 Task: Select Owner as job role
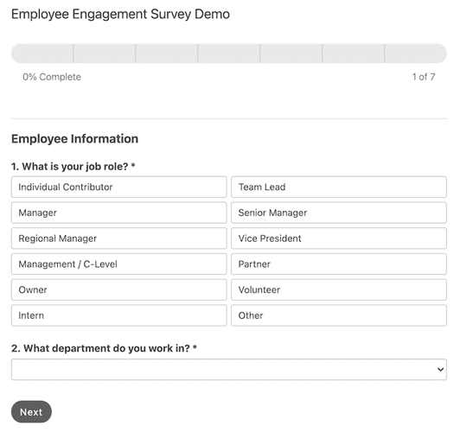119,289
